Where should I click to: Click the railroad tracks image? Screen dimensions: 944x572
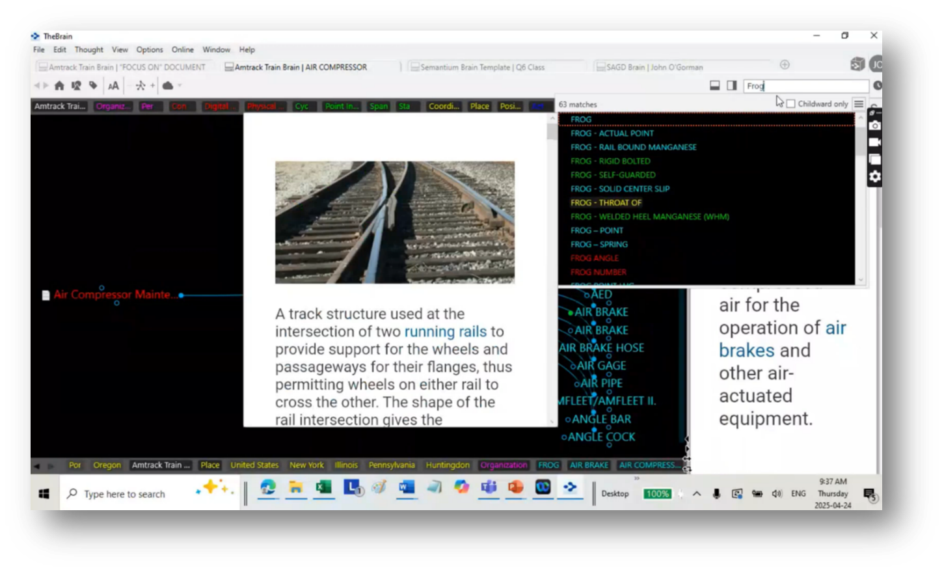point(395,223)
